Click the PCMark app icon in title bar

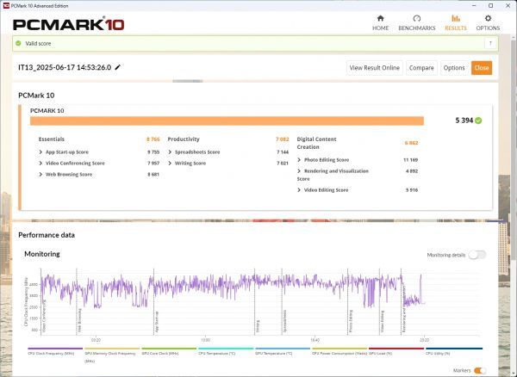point(6,6)
